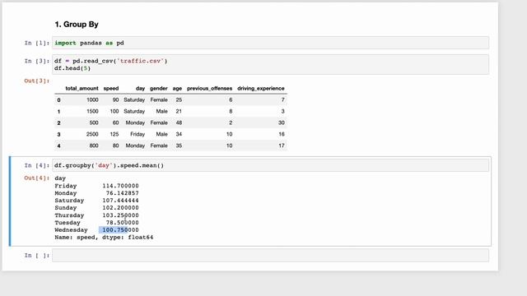The width and height of the screenshot is (527, 296).
Task: Click the In [3] prompt label
Action: pos(36,61)
